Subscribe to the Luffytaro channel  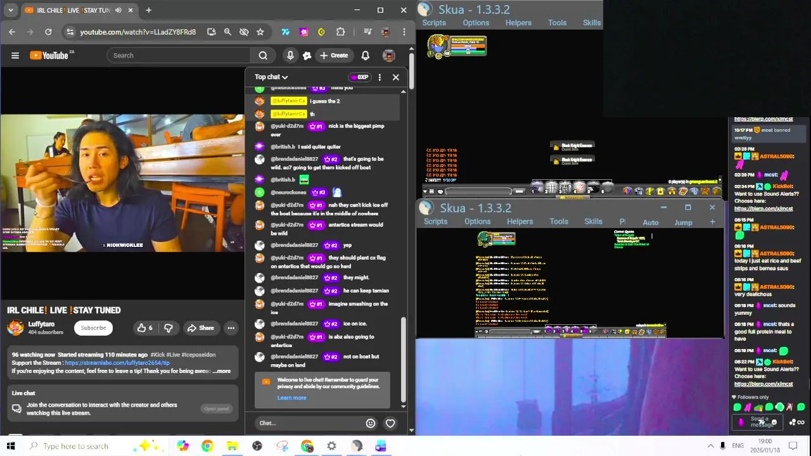pos(93,328)
